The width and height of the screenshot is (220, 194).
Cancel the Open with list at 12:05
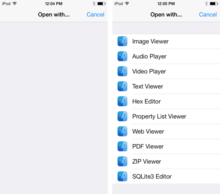208,14
